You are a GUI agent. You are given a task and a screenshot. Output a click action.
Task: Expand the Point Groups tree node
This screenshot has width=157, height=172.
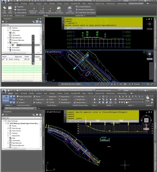coord(8,128)
